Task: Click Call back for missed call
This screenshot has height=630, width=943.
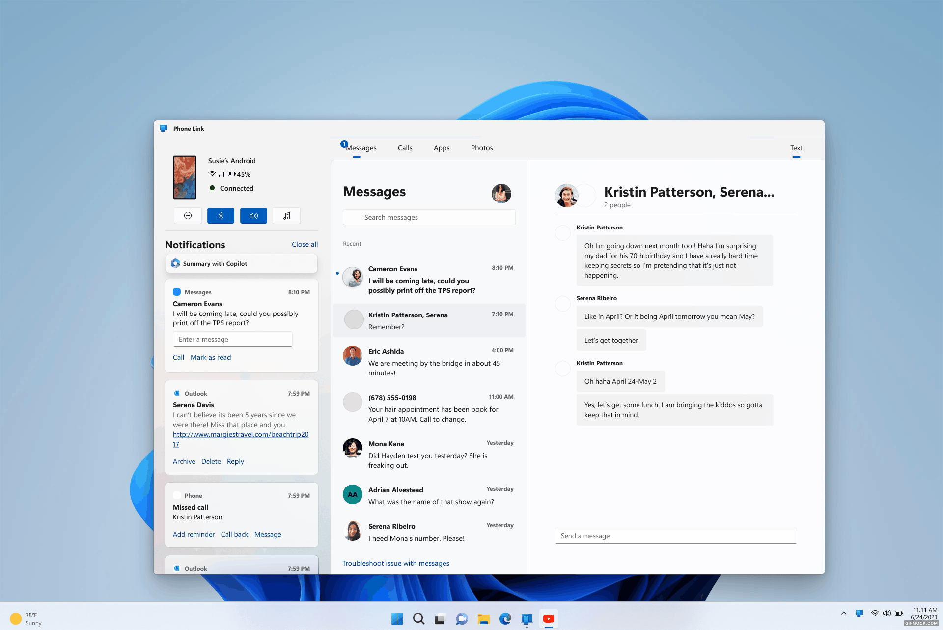Action: [x=234, y=534]
